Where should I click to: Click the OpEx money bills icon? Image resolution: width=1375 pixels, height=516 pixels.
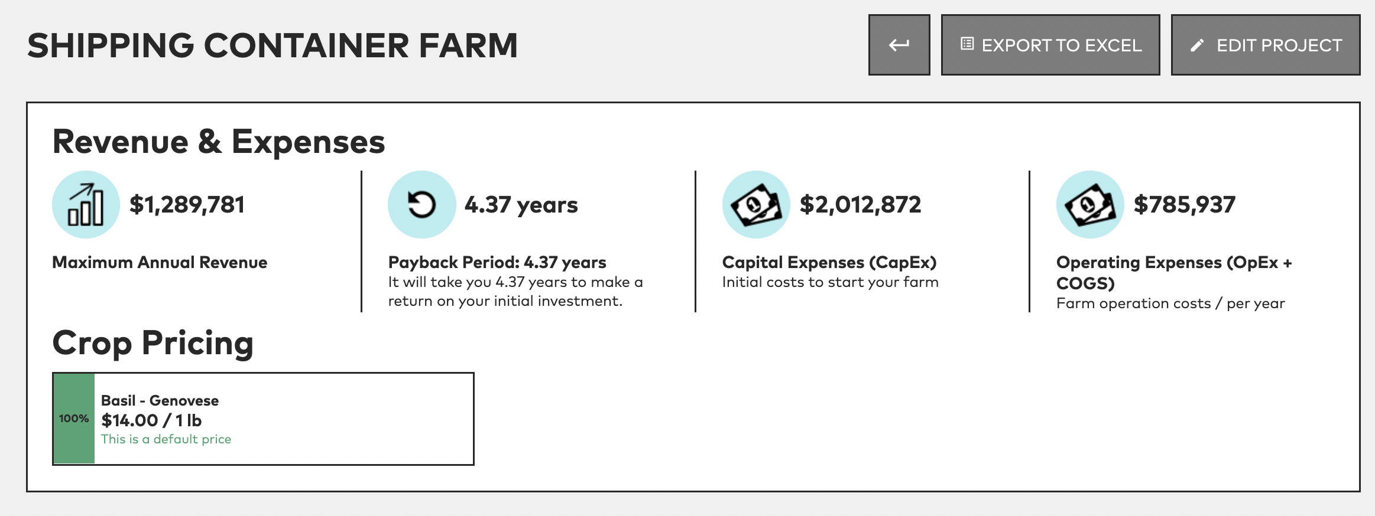(x=1090, y=205)
